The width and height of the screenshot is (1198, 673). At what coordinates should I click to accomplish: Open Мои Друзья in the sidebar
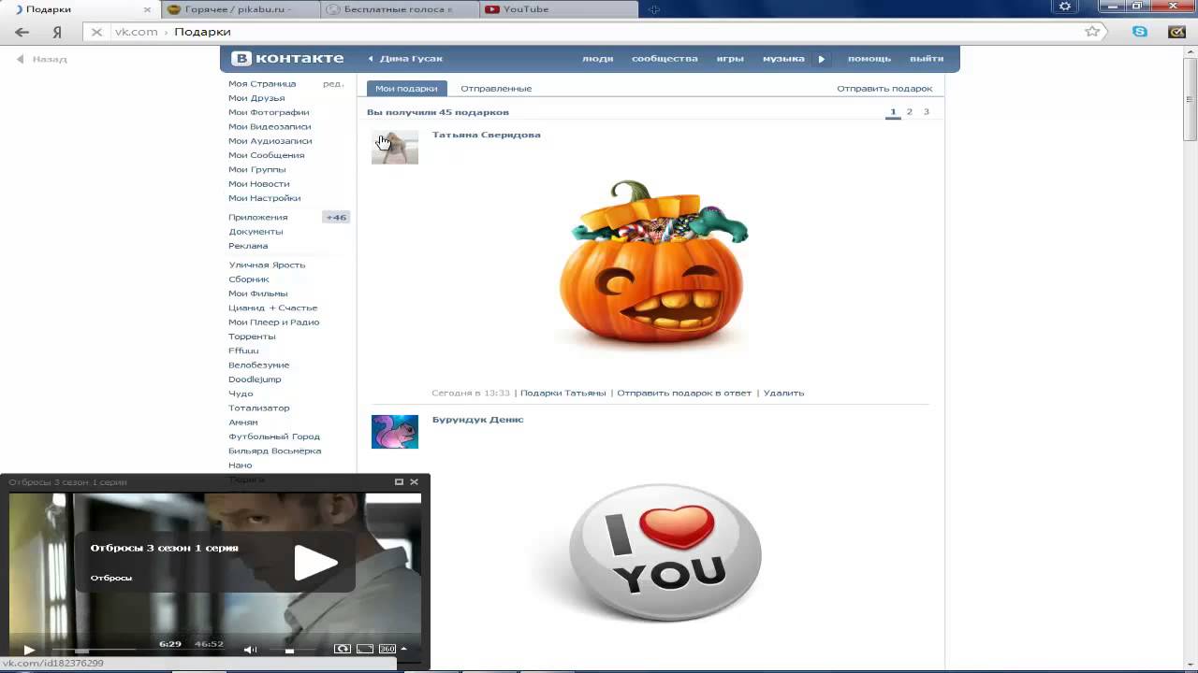tap(256, 98)
